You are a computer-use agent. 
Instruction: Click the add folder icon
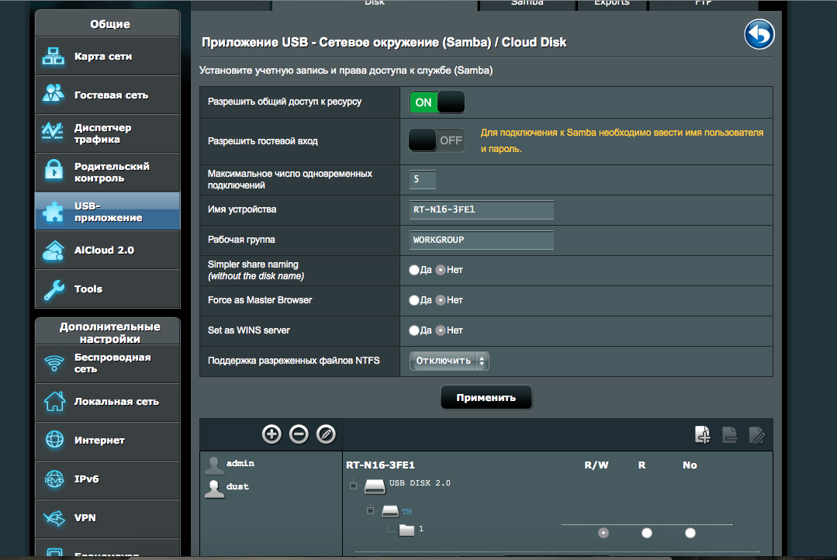[703, 435]
